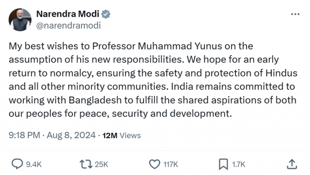Bookmark the tweet using the bookmark icon
Viewport: 310px width, 175px height.
coord(223,164)
